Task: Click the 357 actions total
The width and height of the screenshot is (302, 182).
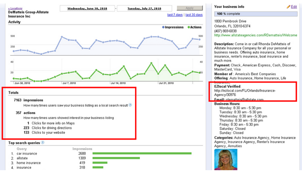Action: click(x=26, y=113)
